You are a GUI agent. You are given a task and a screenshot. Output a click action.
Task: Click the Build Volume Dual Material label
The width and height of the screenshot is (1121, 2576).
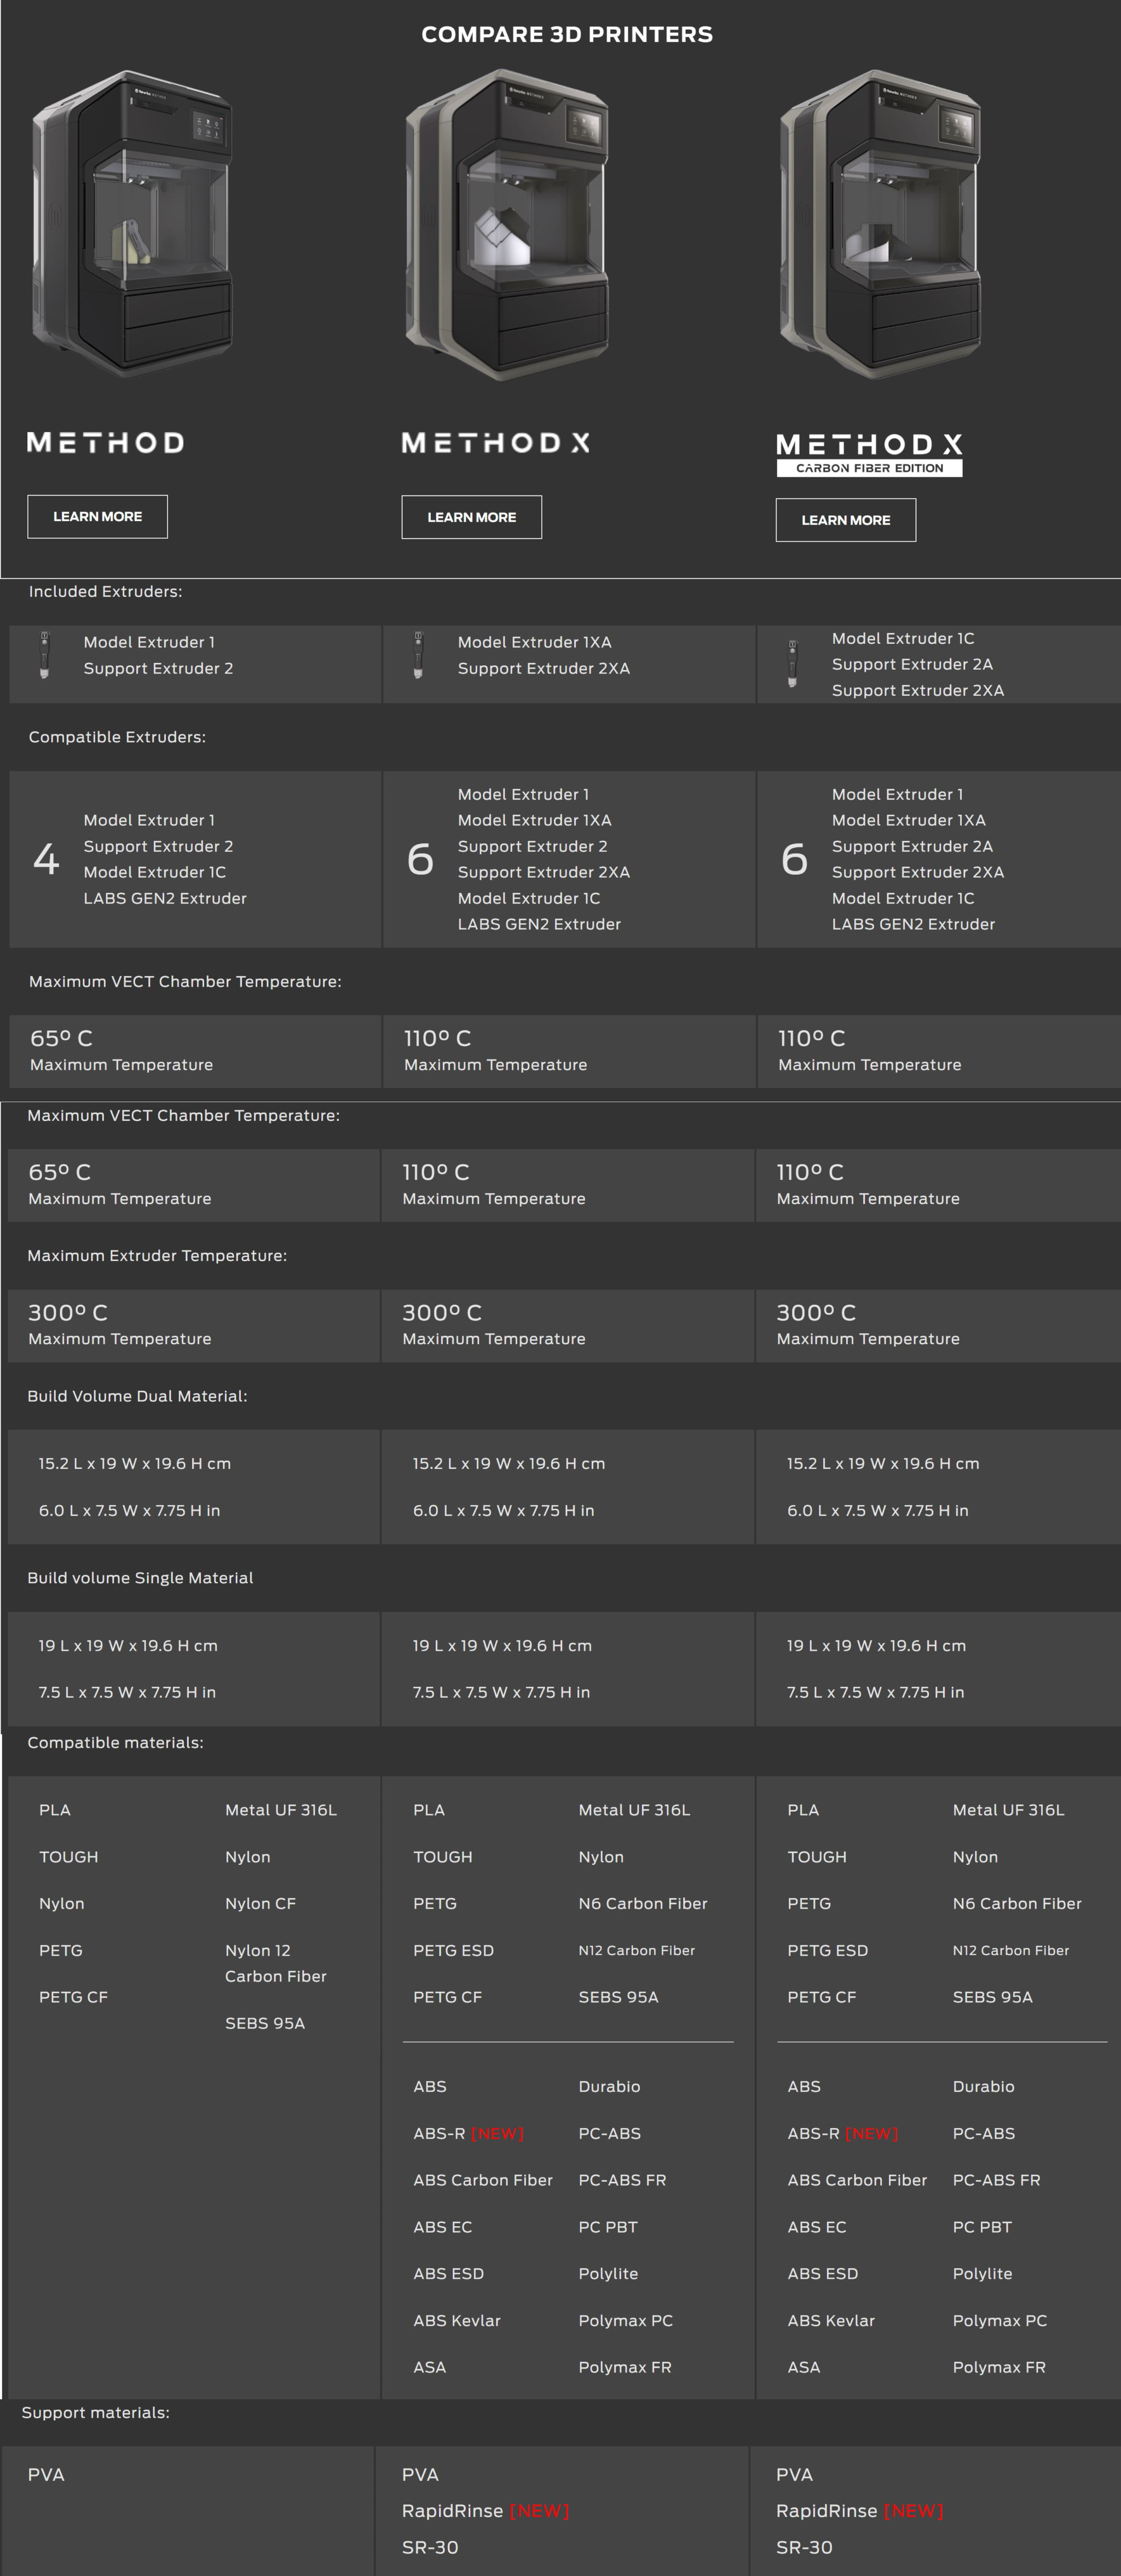(x=137, y=1396)
